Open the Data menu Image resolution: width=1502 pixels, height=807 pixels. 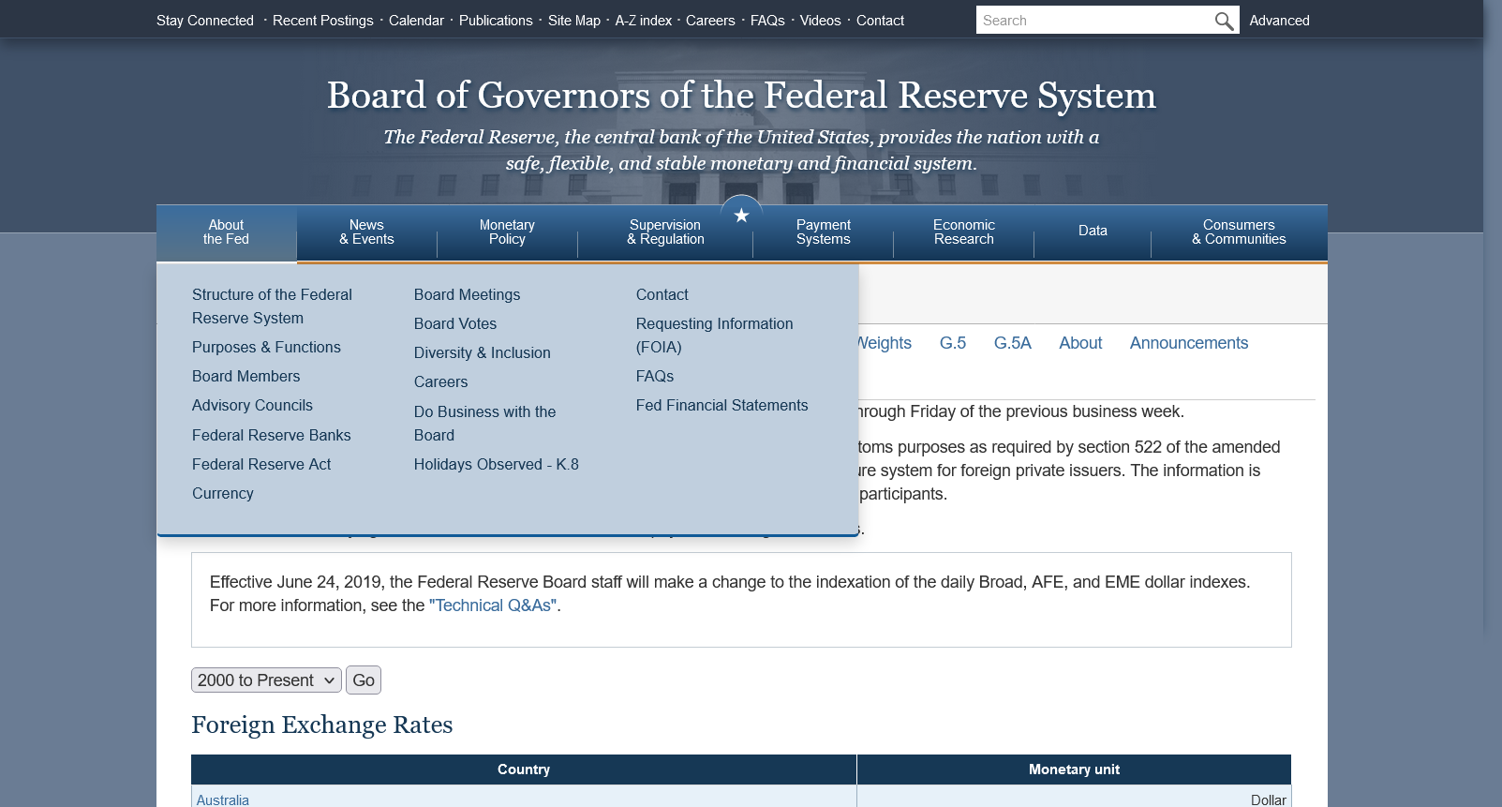tap(1093, 232)
